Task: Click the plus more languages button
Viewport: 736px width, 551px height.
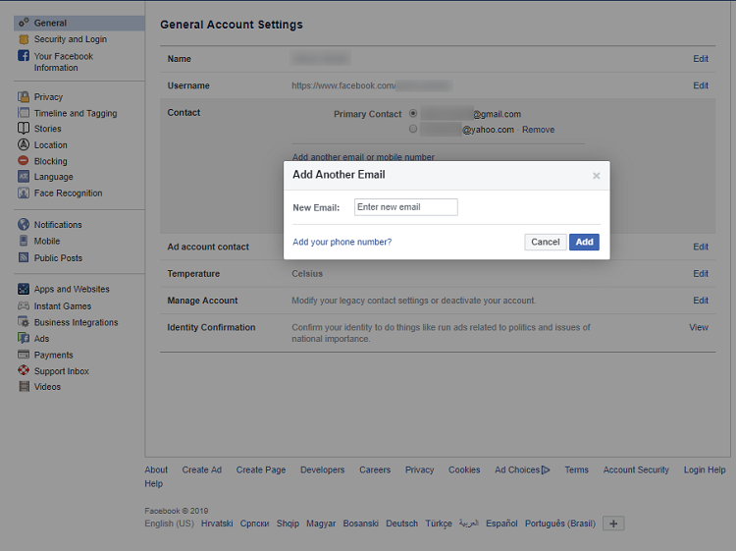Action: [x=613, y=523]
